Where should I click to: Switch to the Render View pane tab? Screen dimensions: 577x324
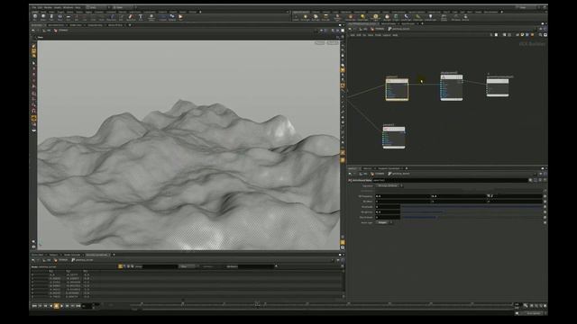point(76,25)
